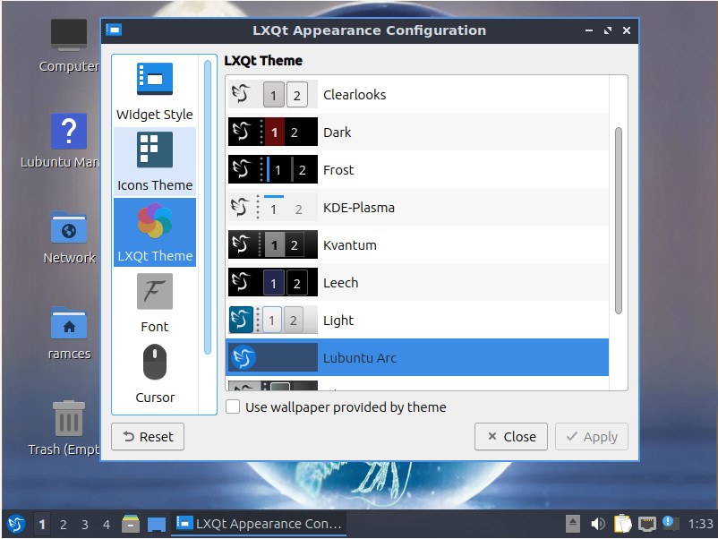The width and height of the screenshot is (718, 539).
Task: Switch to workspace 2
Action: (x=63, y=524)
